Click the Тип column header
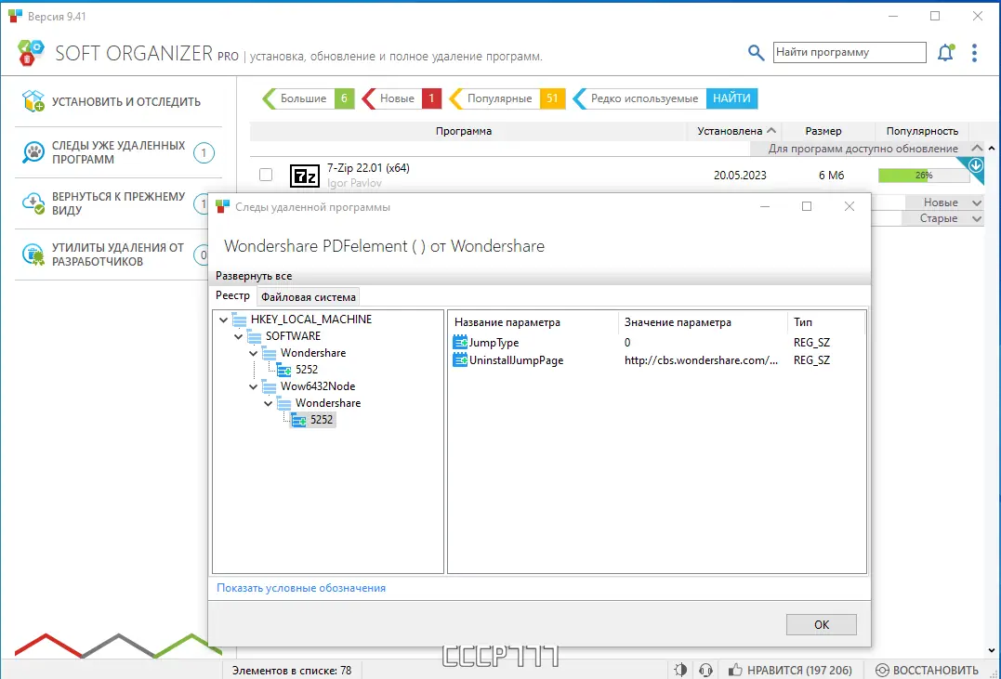Screen dimensions: 1001x679 [x=826, y=322]
